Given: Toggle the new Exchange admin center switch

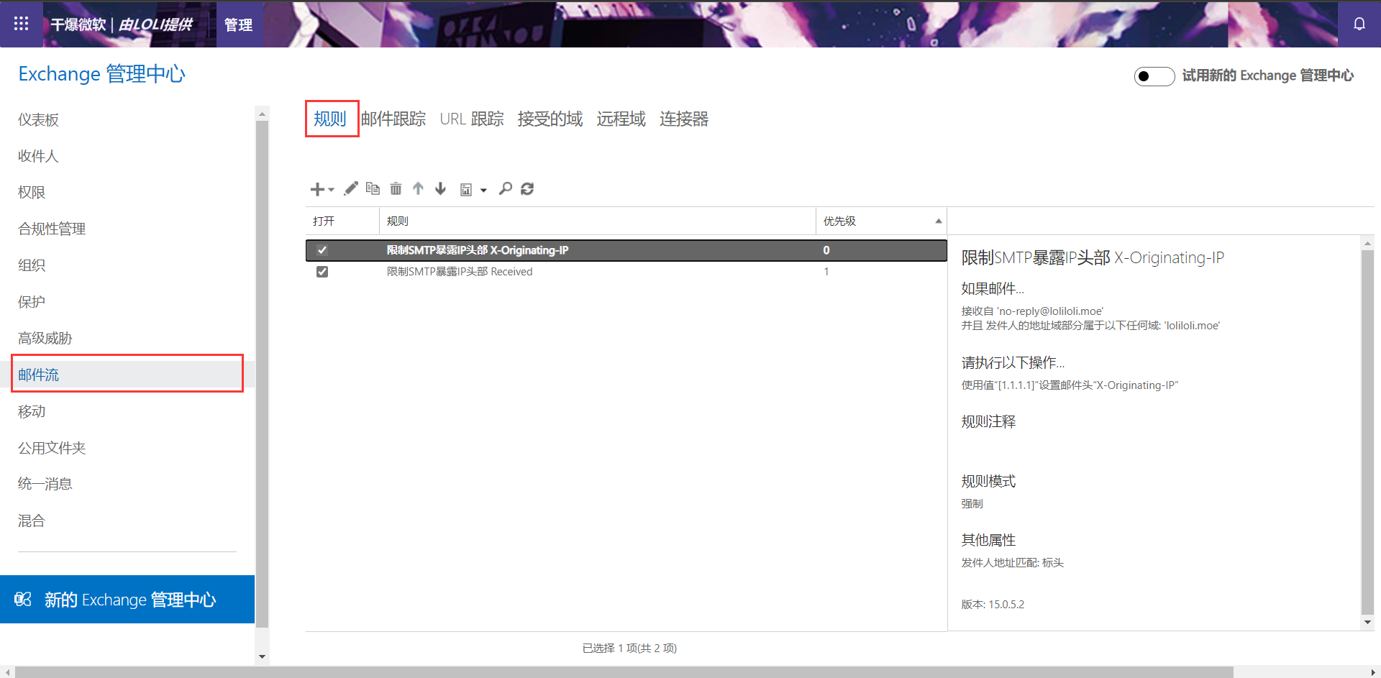Looking at the screenshot, I should [x=1154, y=76].
